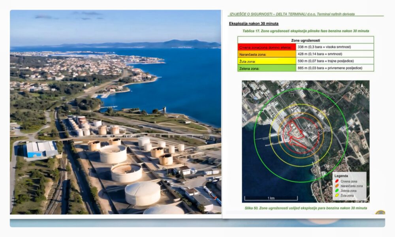Select the yellow Žuta zona table cell
The image size is (395, 237).
267,61
